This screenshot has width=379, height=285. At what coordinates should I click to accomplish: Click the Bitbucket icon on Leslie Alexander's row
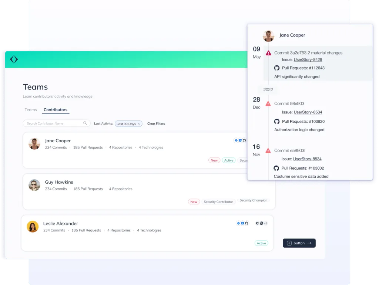[x=242, y=223]
